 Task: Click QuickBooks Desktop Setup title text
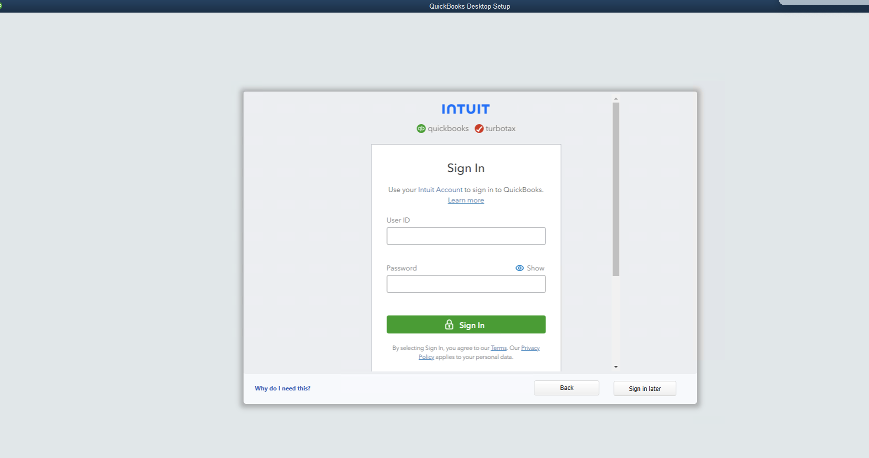click(x=469, y=6)
